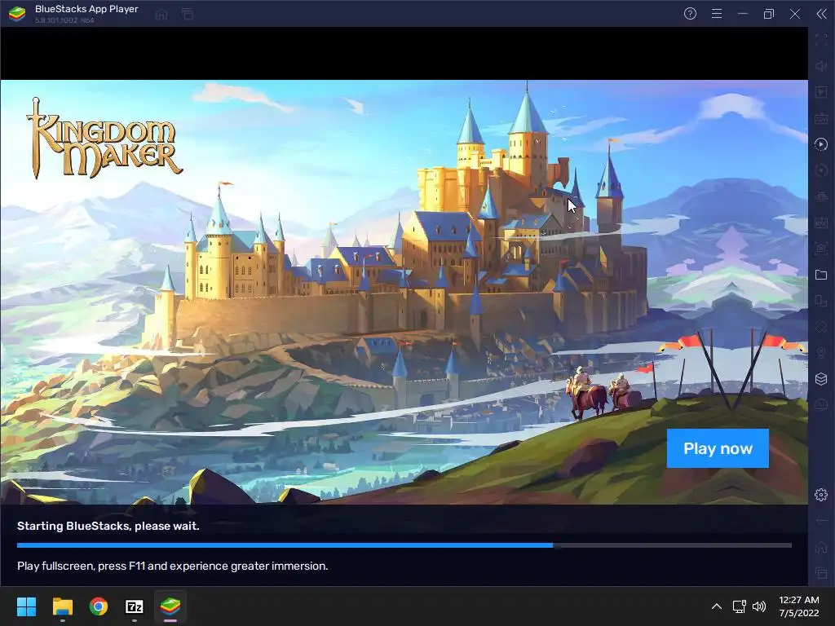The height and width of the screenshot is (626, 835).
Task: Open BlueStacks help question mark icon
Action: point(690,14)
